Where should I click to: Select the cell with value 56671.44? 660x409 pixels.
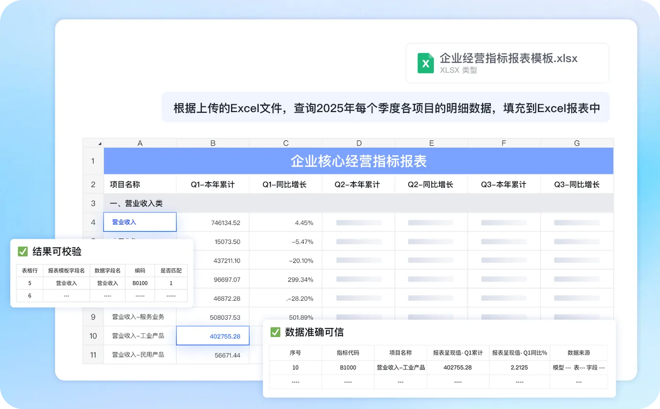click(213, 355)
